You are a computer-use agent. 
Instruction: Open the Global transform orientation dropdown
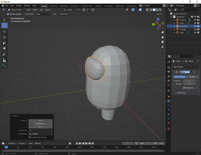70,10
